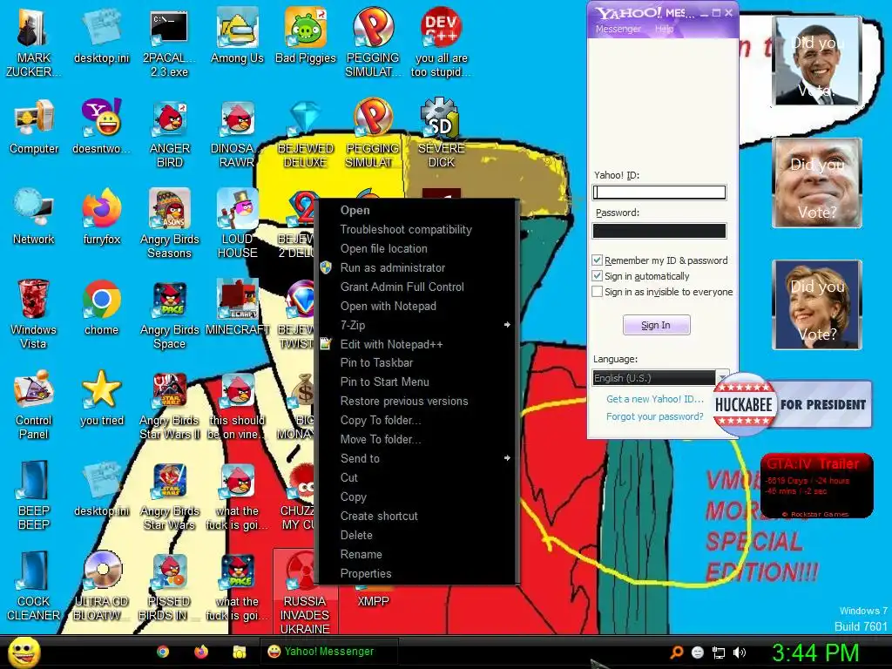This screenshot has height=669, width=892.
Task: Choose Delete in the context menu
Action: pos(417,535)
